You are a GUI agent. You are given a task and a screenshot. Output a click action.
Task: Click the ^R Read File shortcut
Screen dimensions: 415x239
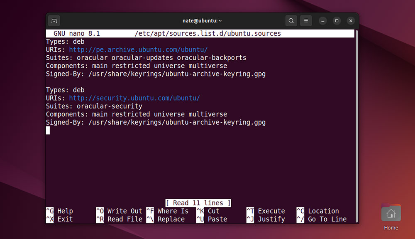pyautogui.click(x=119, y=219)
